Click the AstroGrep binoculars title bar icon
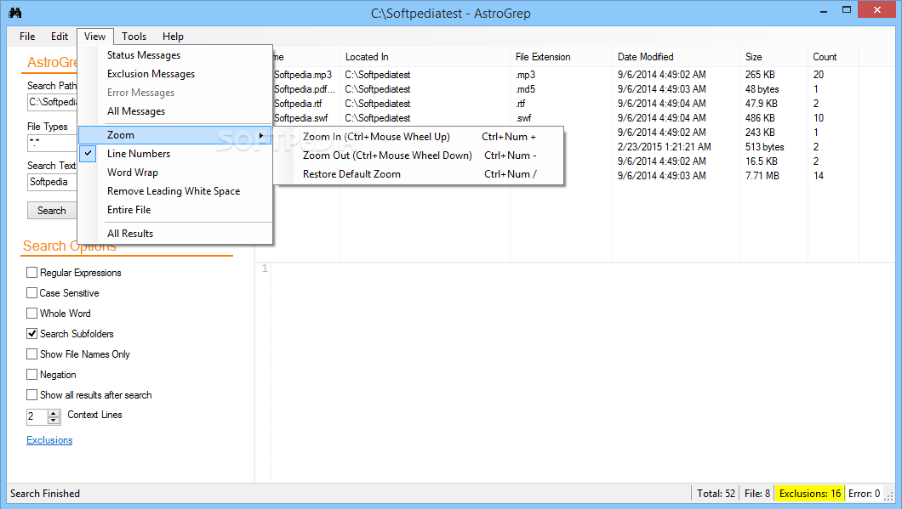902x509 pixels. 15,13
